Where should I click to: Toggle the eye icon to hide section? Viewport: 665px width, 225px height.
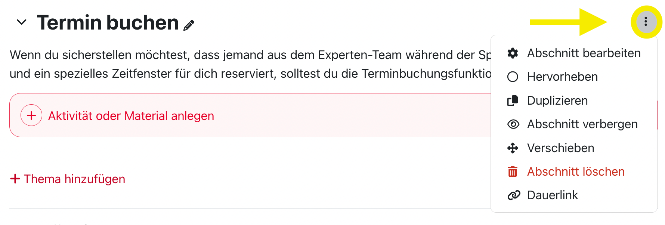point(513,124)
